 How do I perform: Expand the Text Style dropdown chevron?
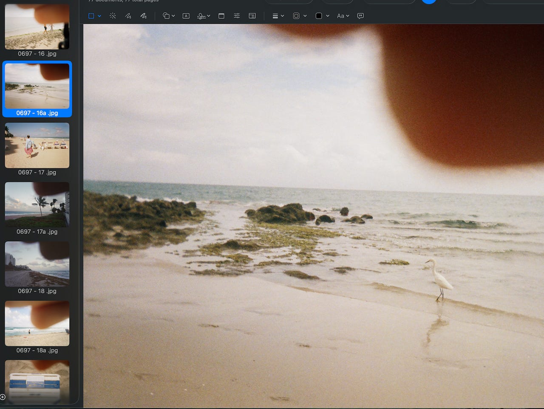pyautogui.click(x=348, y=16)
